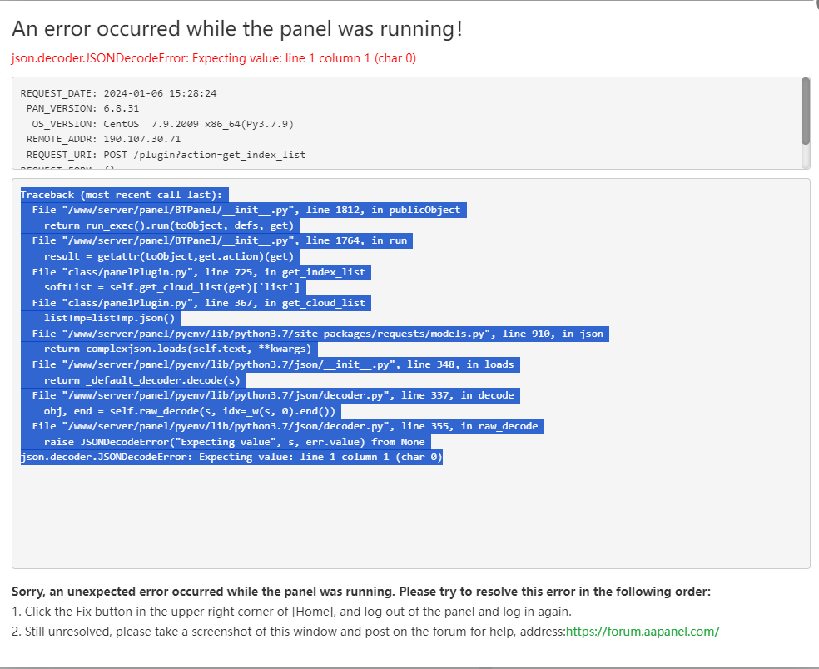Viewport: 819px width, 669px height.
Task: Click the "return run_exec().run" code line
Action: (x=170, y=225)
